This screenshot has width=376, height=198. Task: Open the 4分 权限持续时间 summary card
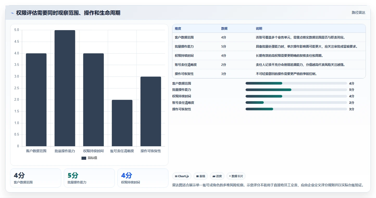pyautogui.click(x=143, y=178)
